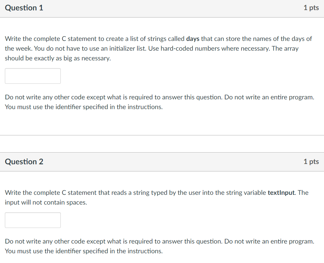Focus the Question 2 answer text box
This screenshot has width=324, height=263.
[33, 220]
